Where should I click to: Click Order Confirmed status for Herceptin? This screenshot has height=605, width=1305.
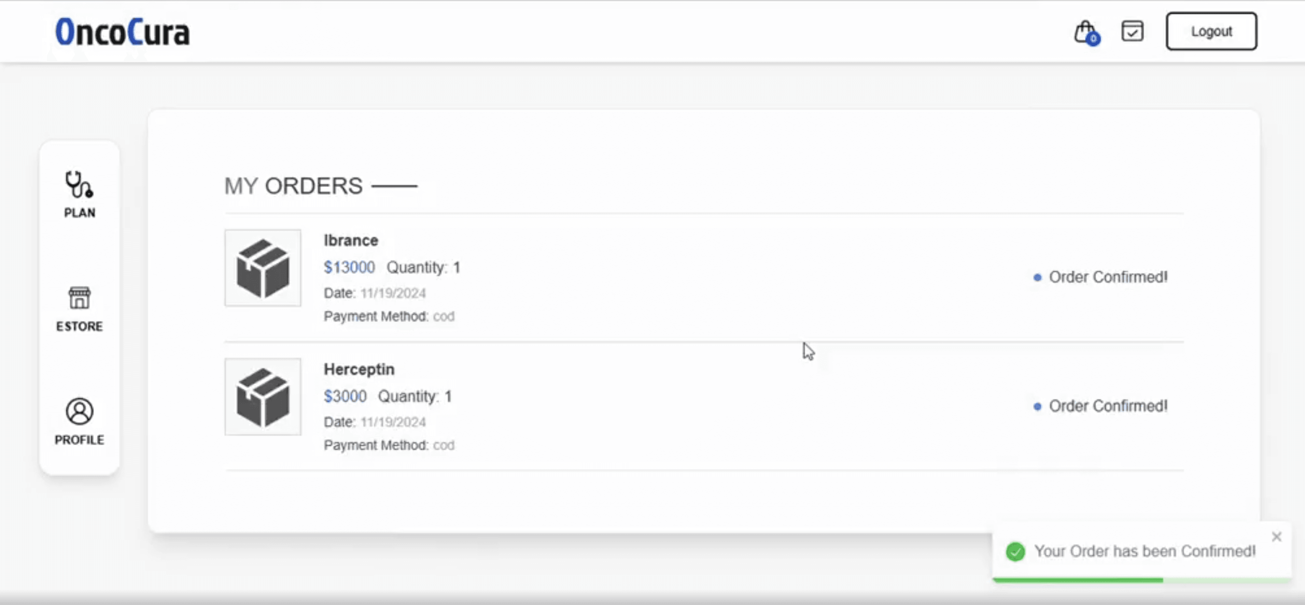[x=1107, y=405]
